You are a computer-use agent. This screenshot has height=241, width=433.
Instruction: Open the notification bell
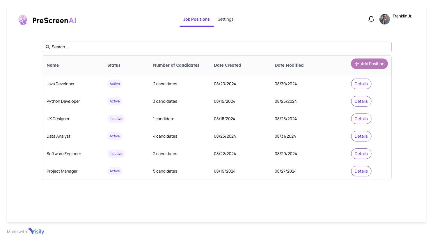click(371, 19)
